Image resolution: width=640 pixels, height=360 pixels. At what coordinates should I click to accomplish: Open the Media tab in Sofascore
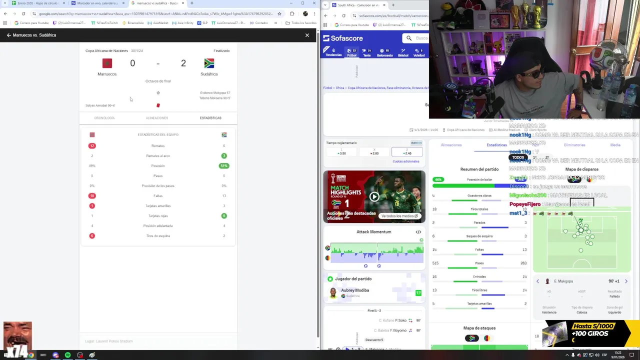click(615, 145)
